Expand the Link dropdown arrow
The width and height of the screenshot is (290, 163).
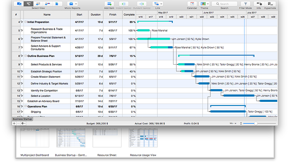click(161, 4)
